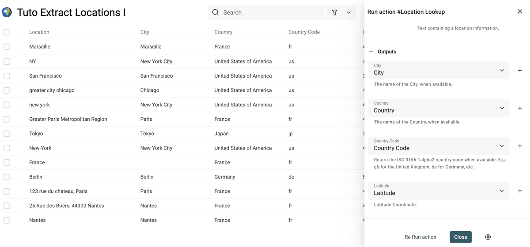530x247 pixels.
Task: Click the Country Code column header
Action: (304, 32)
